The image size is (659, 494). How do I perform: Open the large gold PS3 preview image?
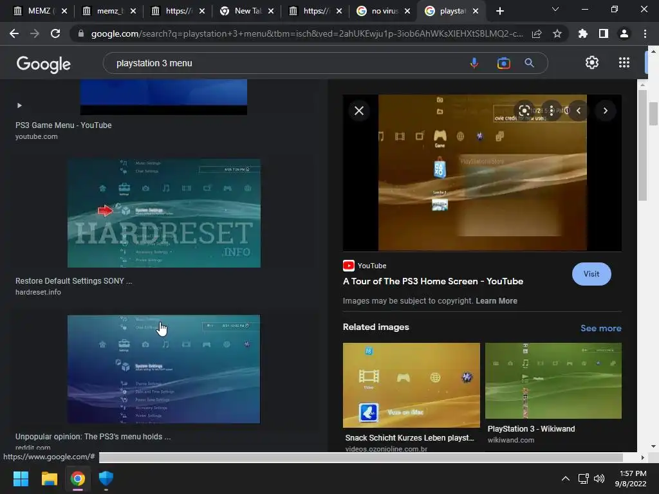point(482,172)
